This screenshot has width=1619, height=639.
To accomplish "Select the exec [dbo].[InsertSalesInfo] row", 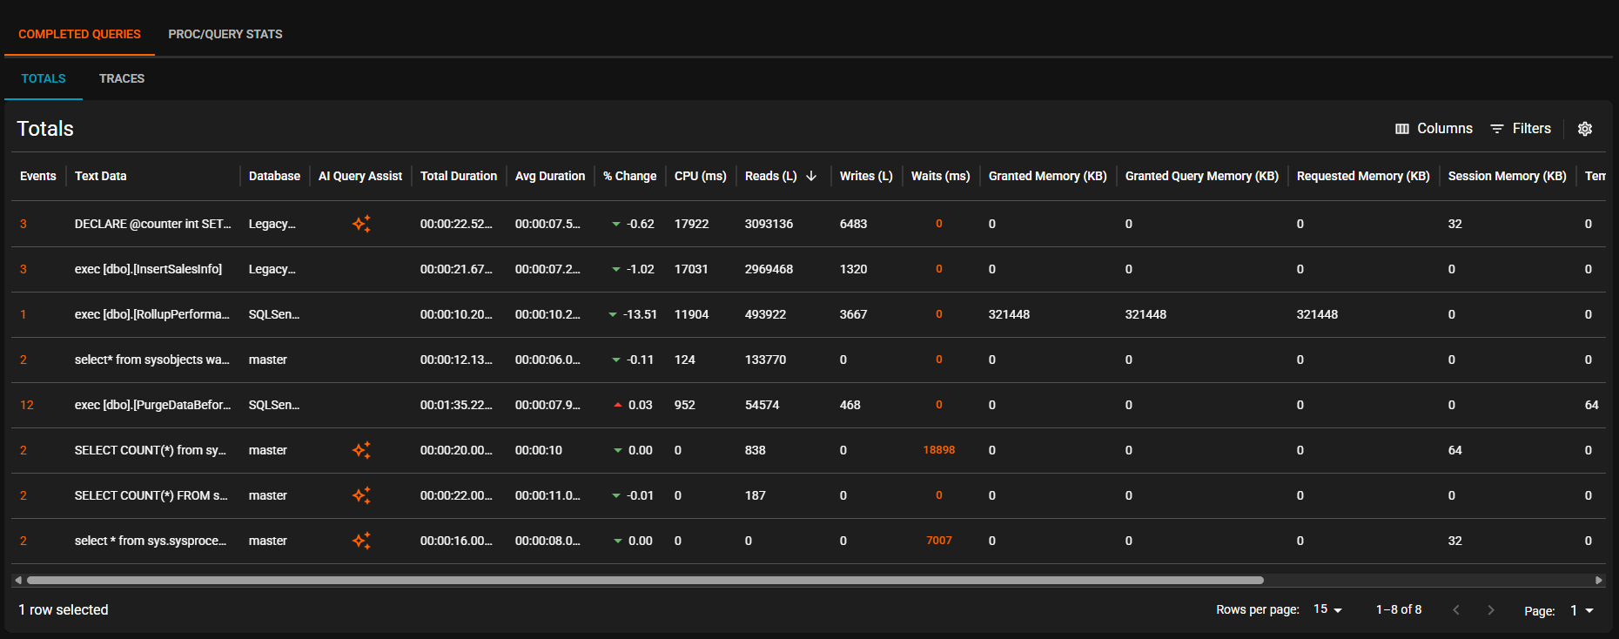I will click(148, 269).
